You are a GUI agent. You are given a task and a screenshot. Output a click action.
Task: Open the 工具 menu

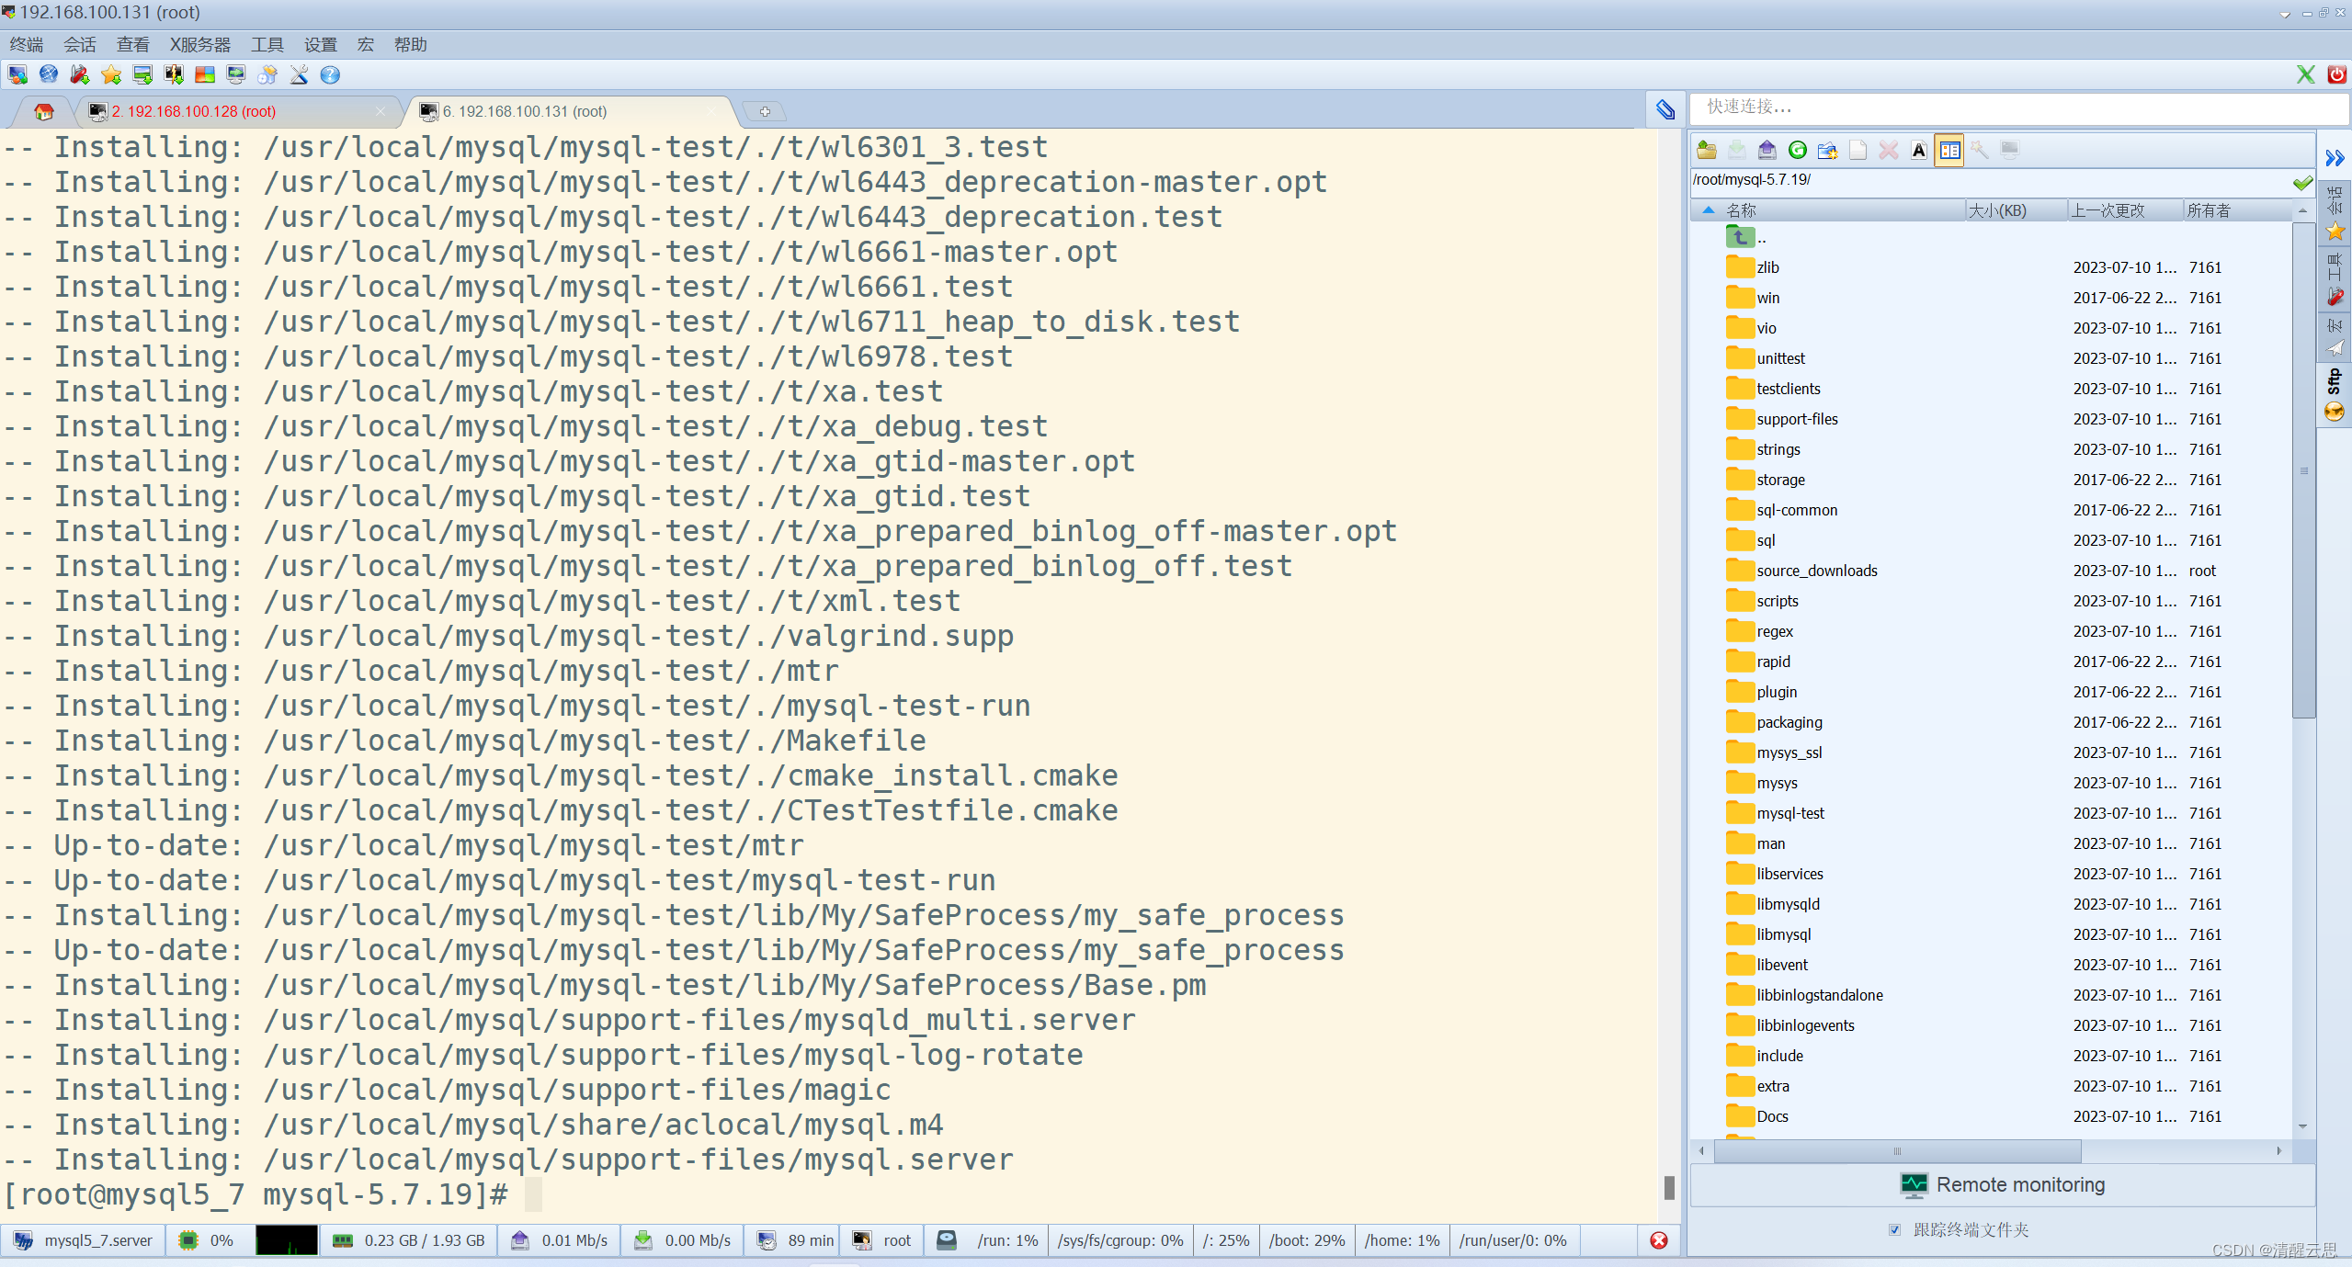267,45
